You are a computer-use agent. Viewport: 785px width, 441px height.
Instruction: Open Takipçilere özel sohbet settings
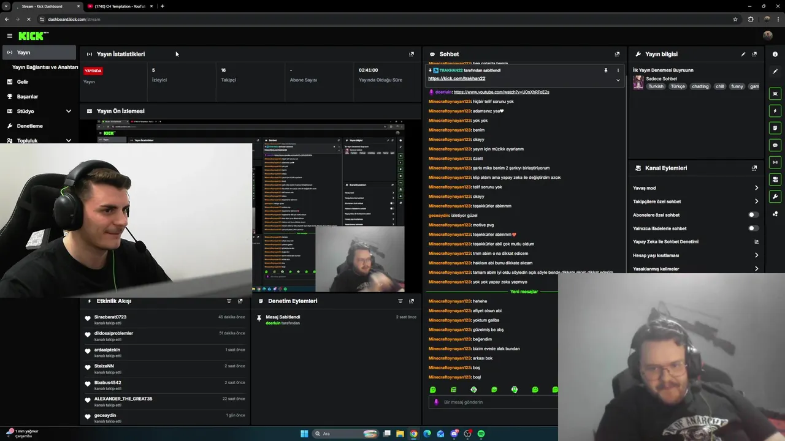(x=696, y=202)
